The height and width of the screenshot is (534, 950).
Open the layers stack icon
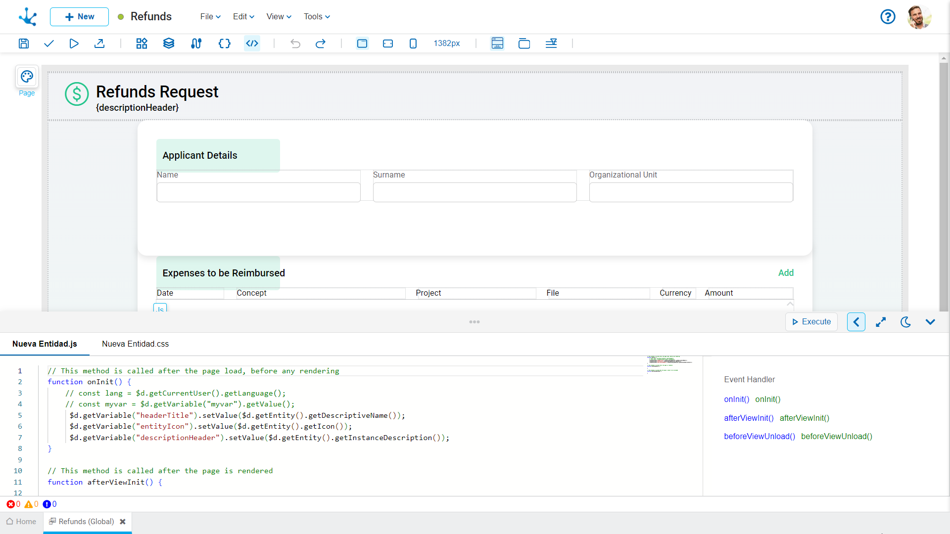(169, 44)
